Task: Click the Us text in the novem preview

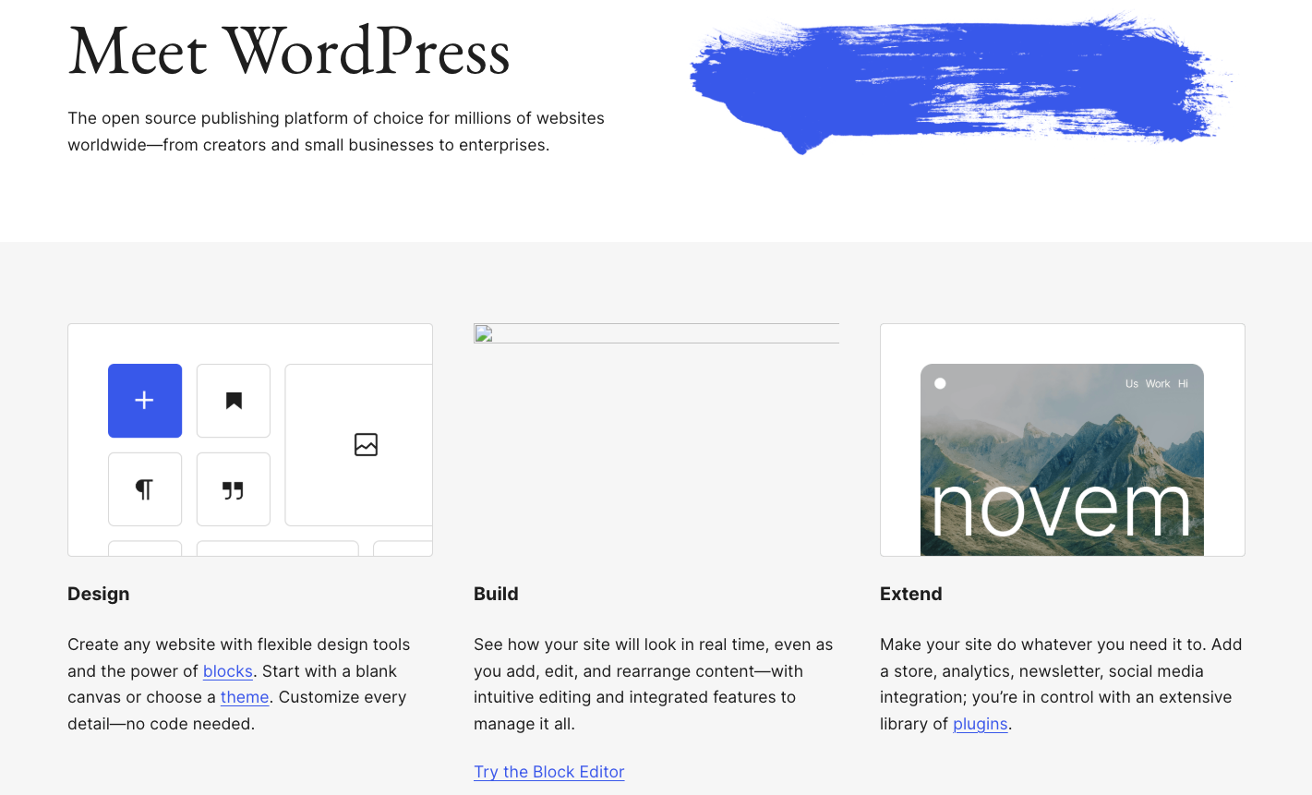Action: [1132, 384]
